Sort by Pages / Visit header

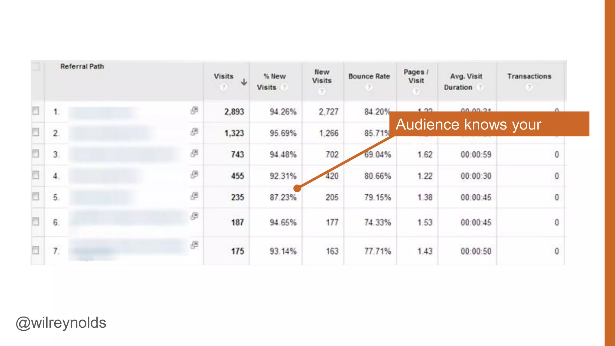click(416, 76)
